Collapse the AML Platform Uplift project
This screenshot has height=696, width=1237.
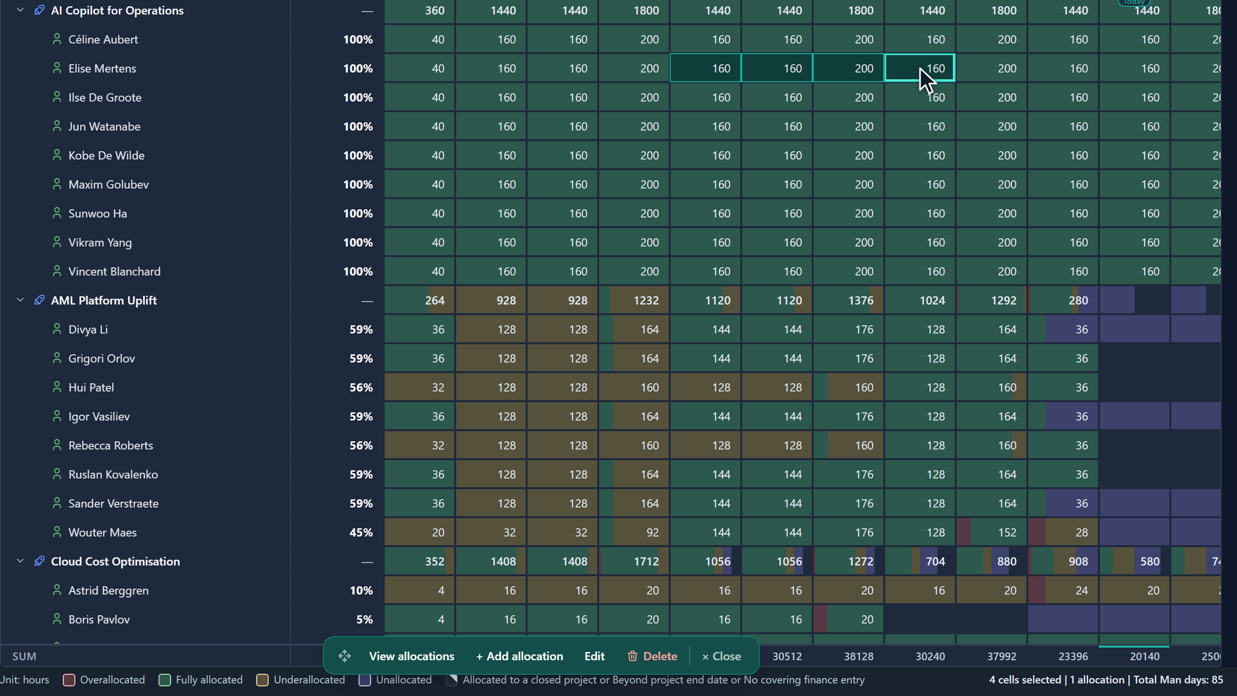(20, 300)
